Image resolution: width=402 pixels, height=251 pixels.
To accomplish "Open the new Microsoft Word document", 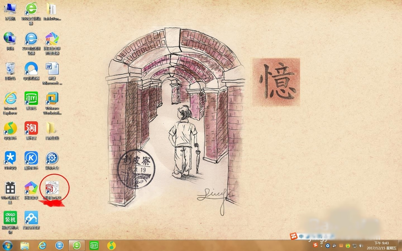I will (52, 69).
